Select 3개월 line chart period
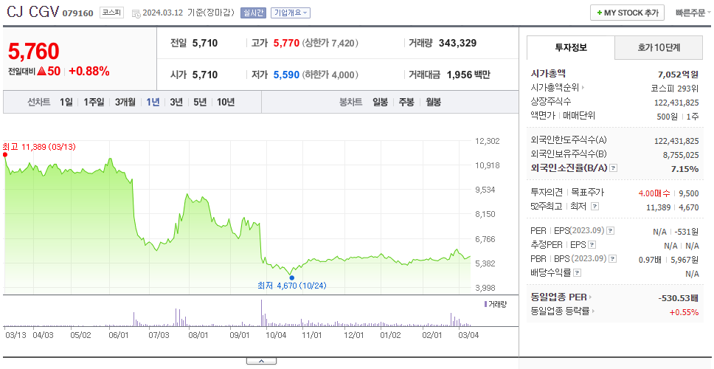The height and width of the screenshot is (369, 714). pos(125,103)
